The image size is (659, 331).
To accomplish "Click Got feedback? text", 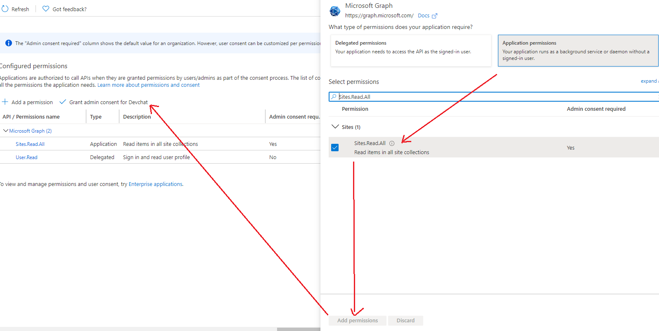I will pos(70,9).
